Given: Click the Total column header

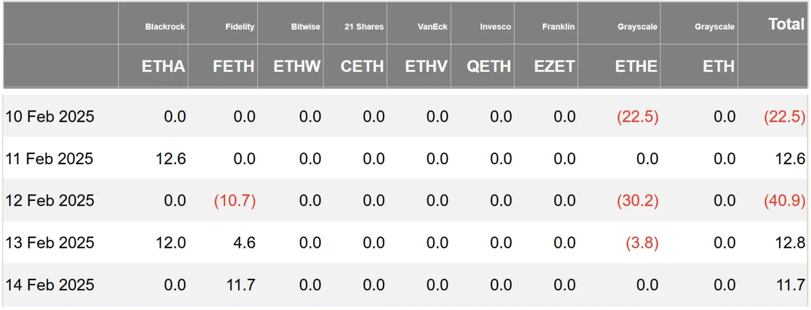Looking at the screenshot, I should (x=786, y=24).
